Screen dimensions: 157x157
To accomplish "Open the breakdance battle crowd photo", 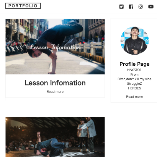I will pyautogui.click(x=55, y=137).
